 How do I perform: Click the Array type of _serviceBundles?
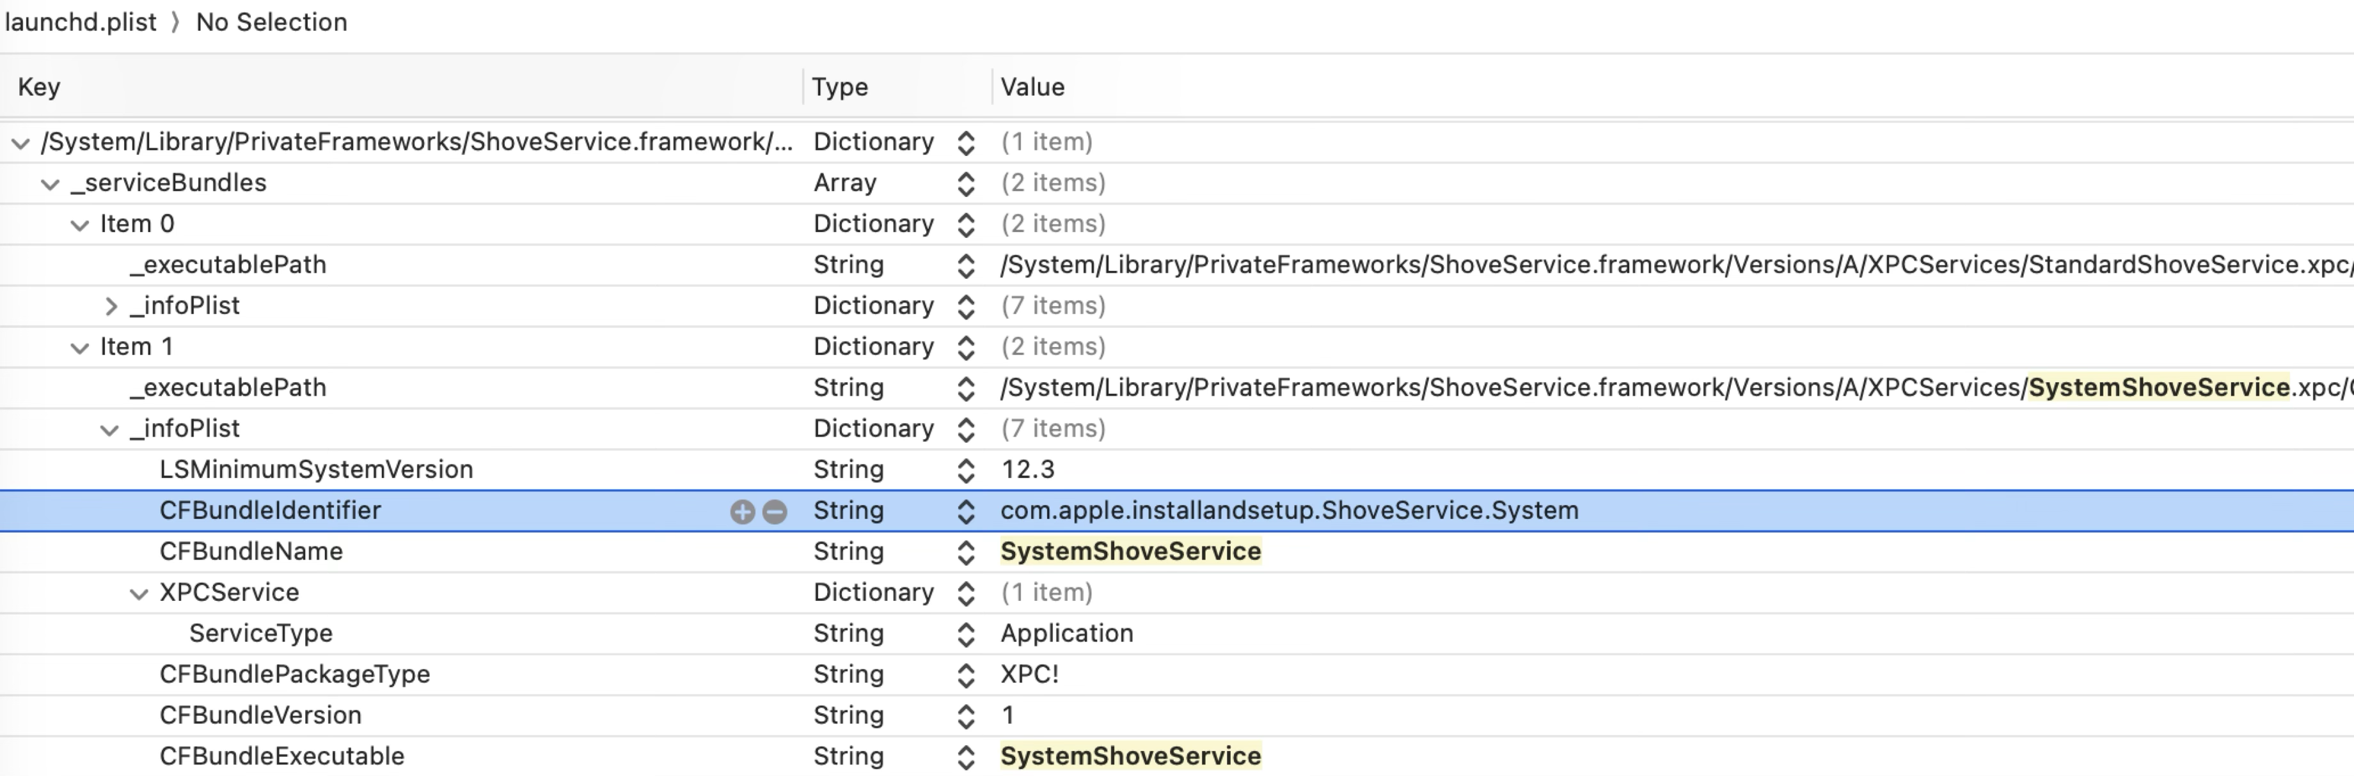[x=845, y=183]
